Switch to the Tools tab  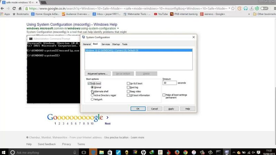[x=125, y=44]
